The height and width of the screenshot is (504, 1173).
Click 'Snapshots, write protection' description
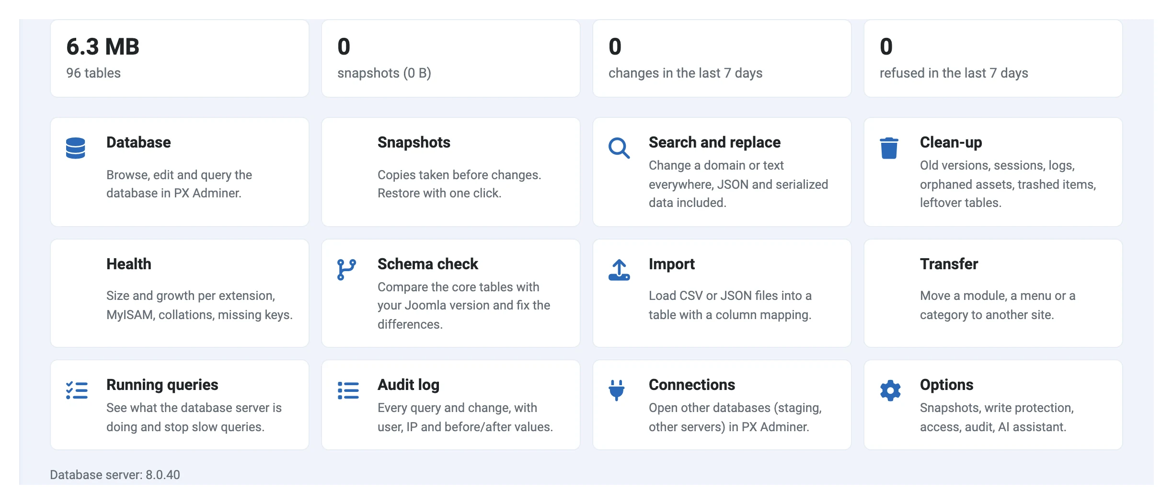(997, 417)
